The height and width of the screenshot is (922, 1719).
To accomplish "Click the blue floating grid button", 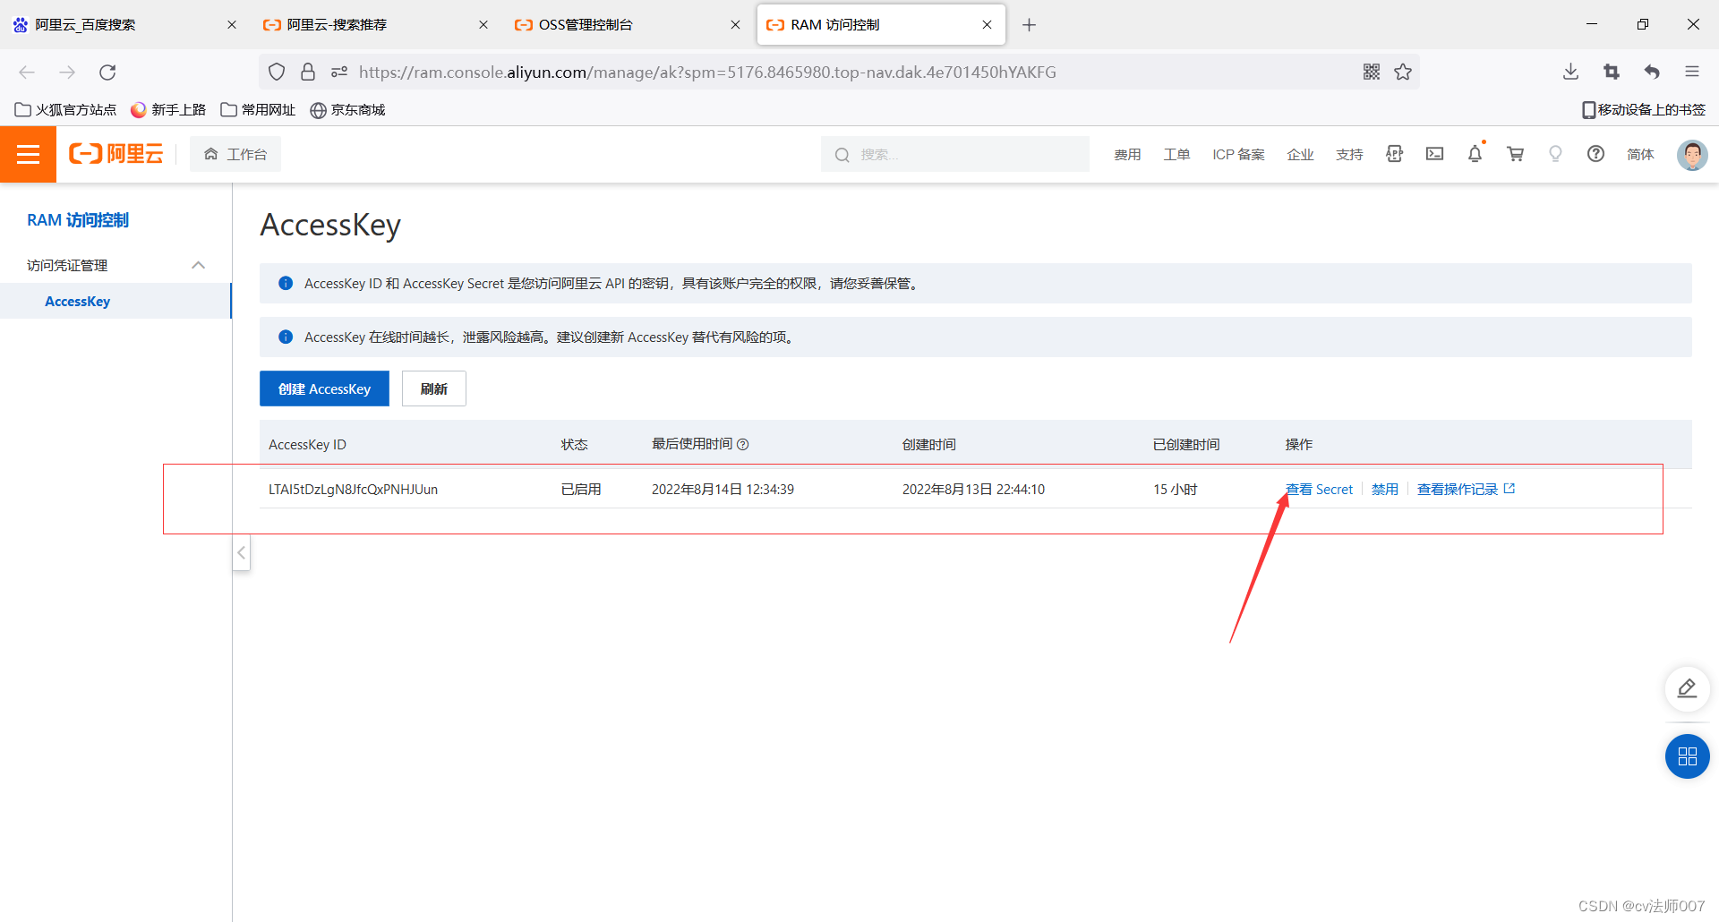I will [x=1687, y=756].
